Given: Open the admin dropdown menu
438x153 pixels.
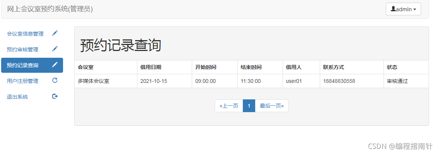Looking at the screenshot, I should (403, 9).
